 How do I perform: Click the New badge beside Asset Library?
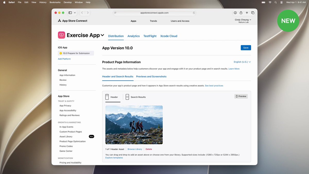pos(91,136)
